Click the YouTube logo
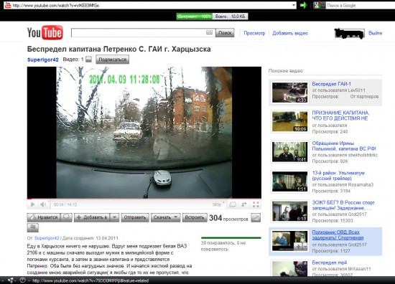 [45, 33]
